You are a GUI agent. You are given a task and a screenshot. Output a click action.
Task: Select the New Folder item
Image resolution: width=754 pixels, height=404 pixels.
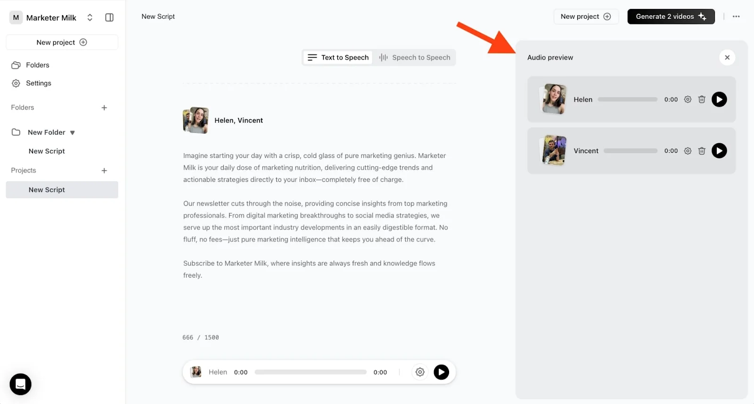[x=46, y=132]
